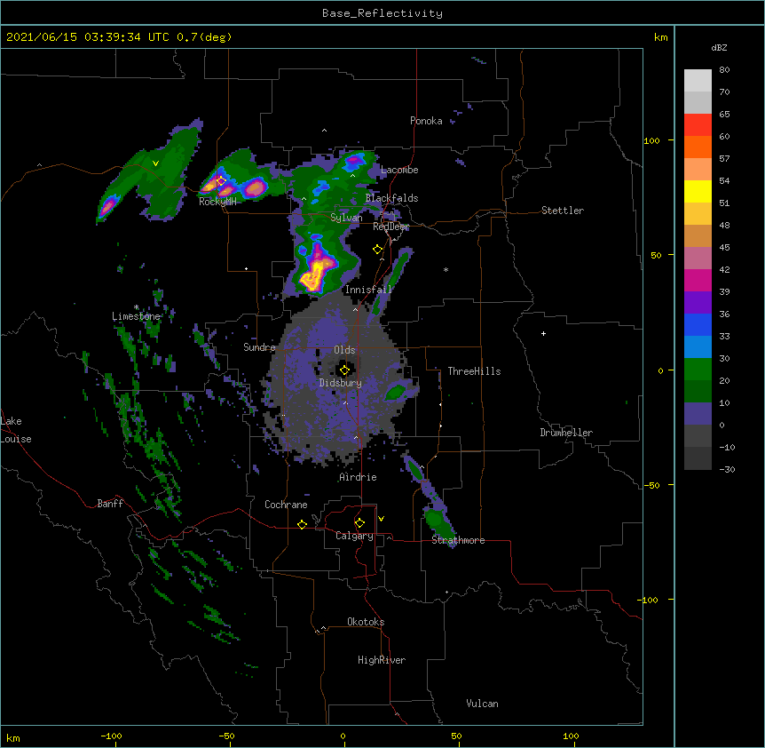Screen dimensions: 765x748
Task: Click the dBZ legend heading
Action: pos(719,47)
